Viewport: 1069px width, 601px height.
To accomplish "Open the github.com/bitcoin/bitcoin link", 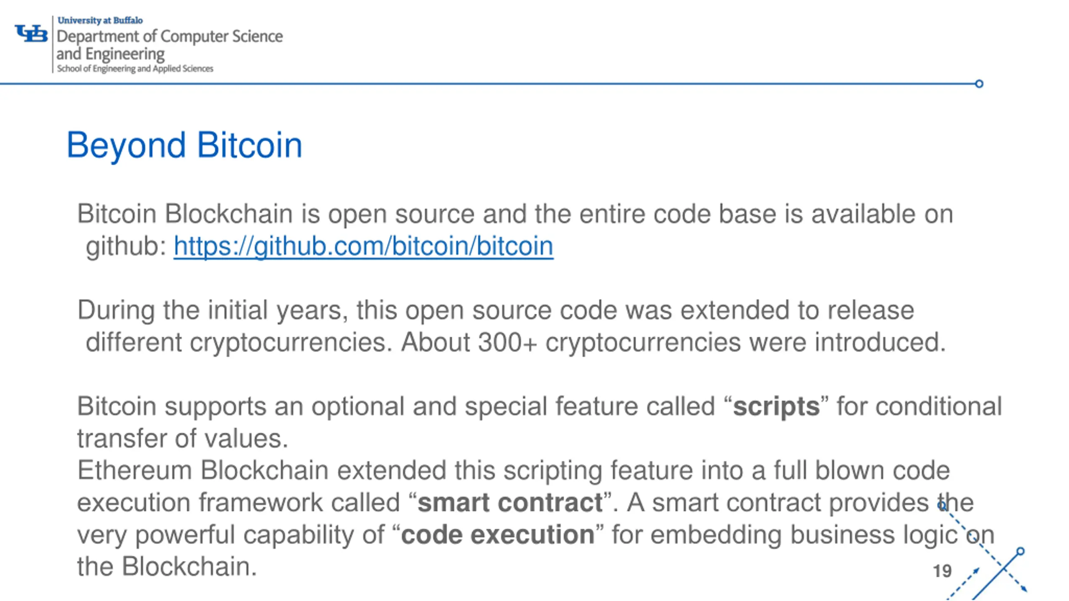I will pyautogui.click(x=363, y=246).
